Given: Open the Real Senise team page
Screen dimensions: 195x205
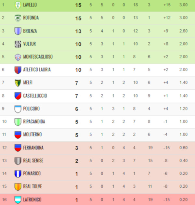Looking at the screenshot, I should (33, 161).
